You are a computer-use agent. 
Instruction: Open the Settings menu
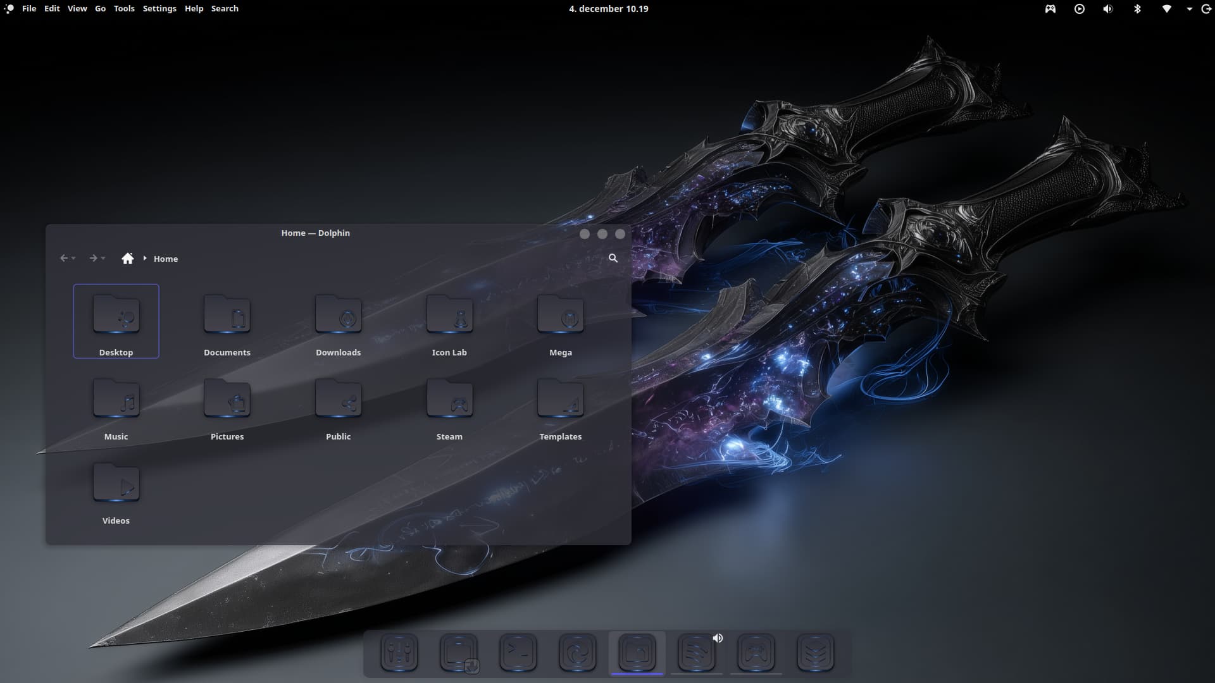coord(159,9)
